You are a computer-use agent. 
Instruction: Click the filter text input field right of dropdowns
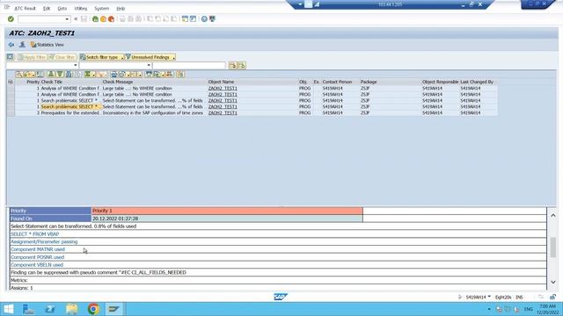pyautogui.click(x=189, y=66)
